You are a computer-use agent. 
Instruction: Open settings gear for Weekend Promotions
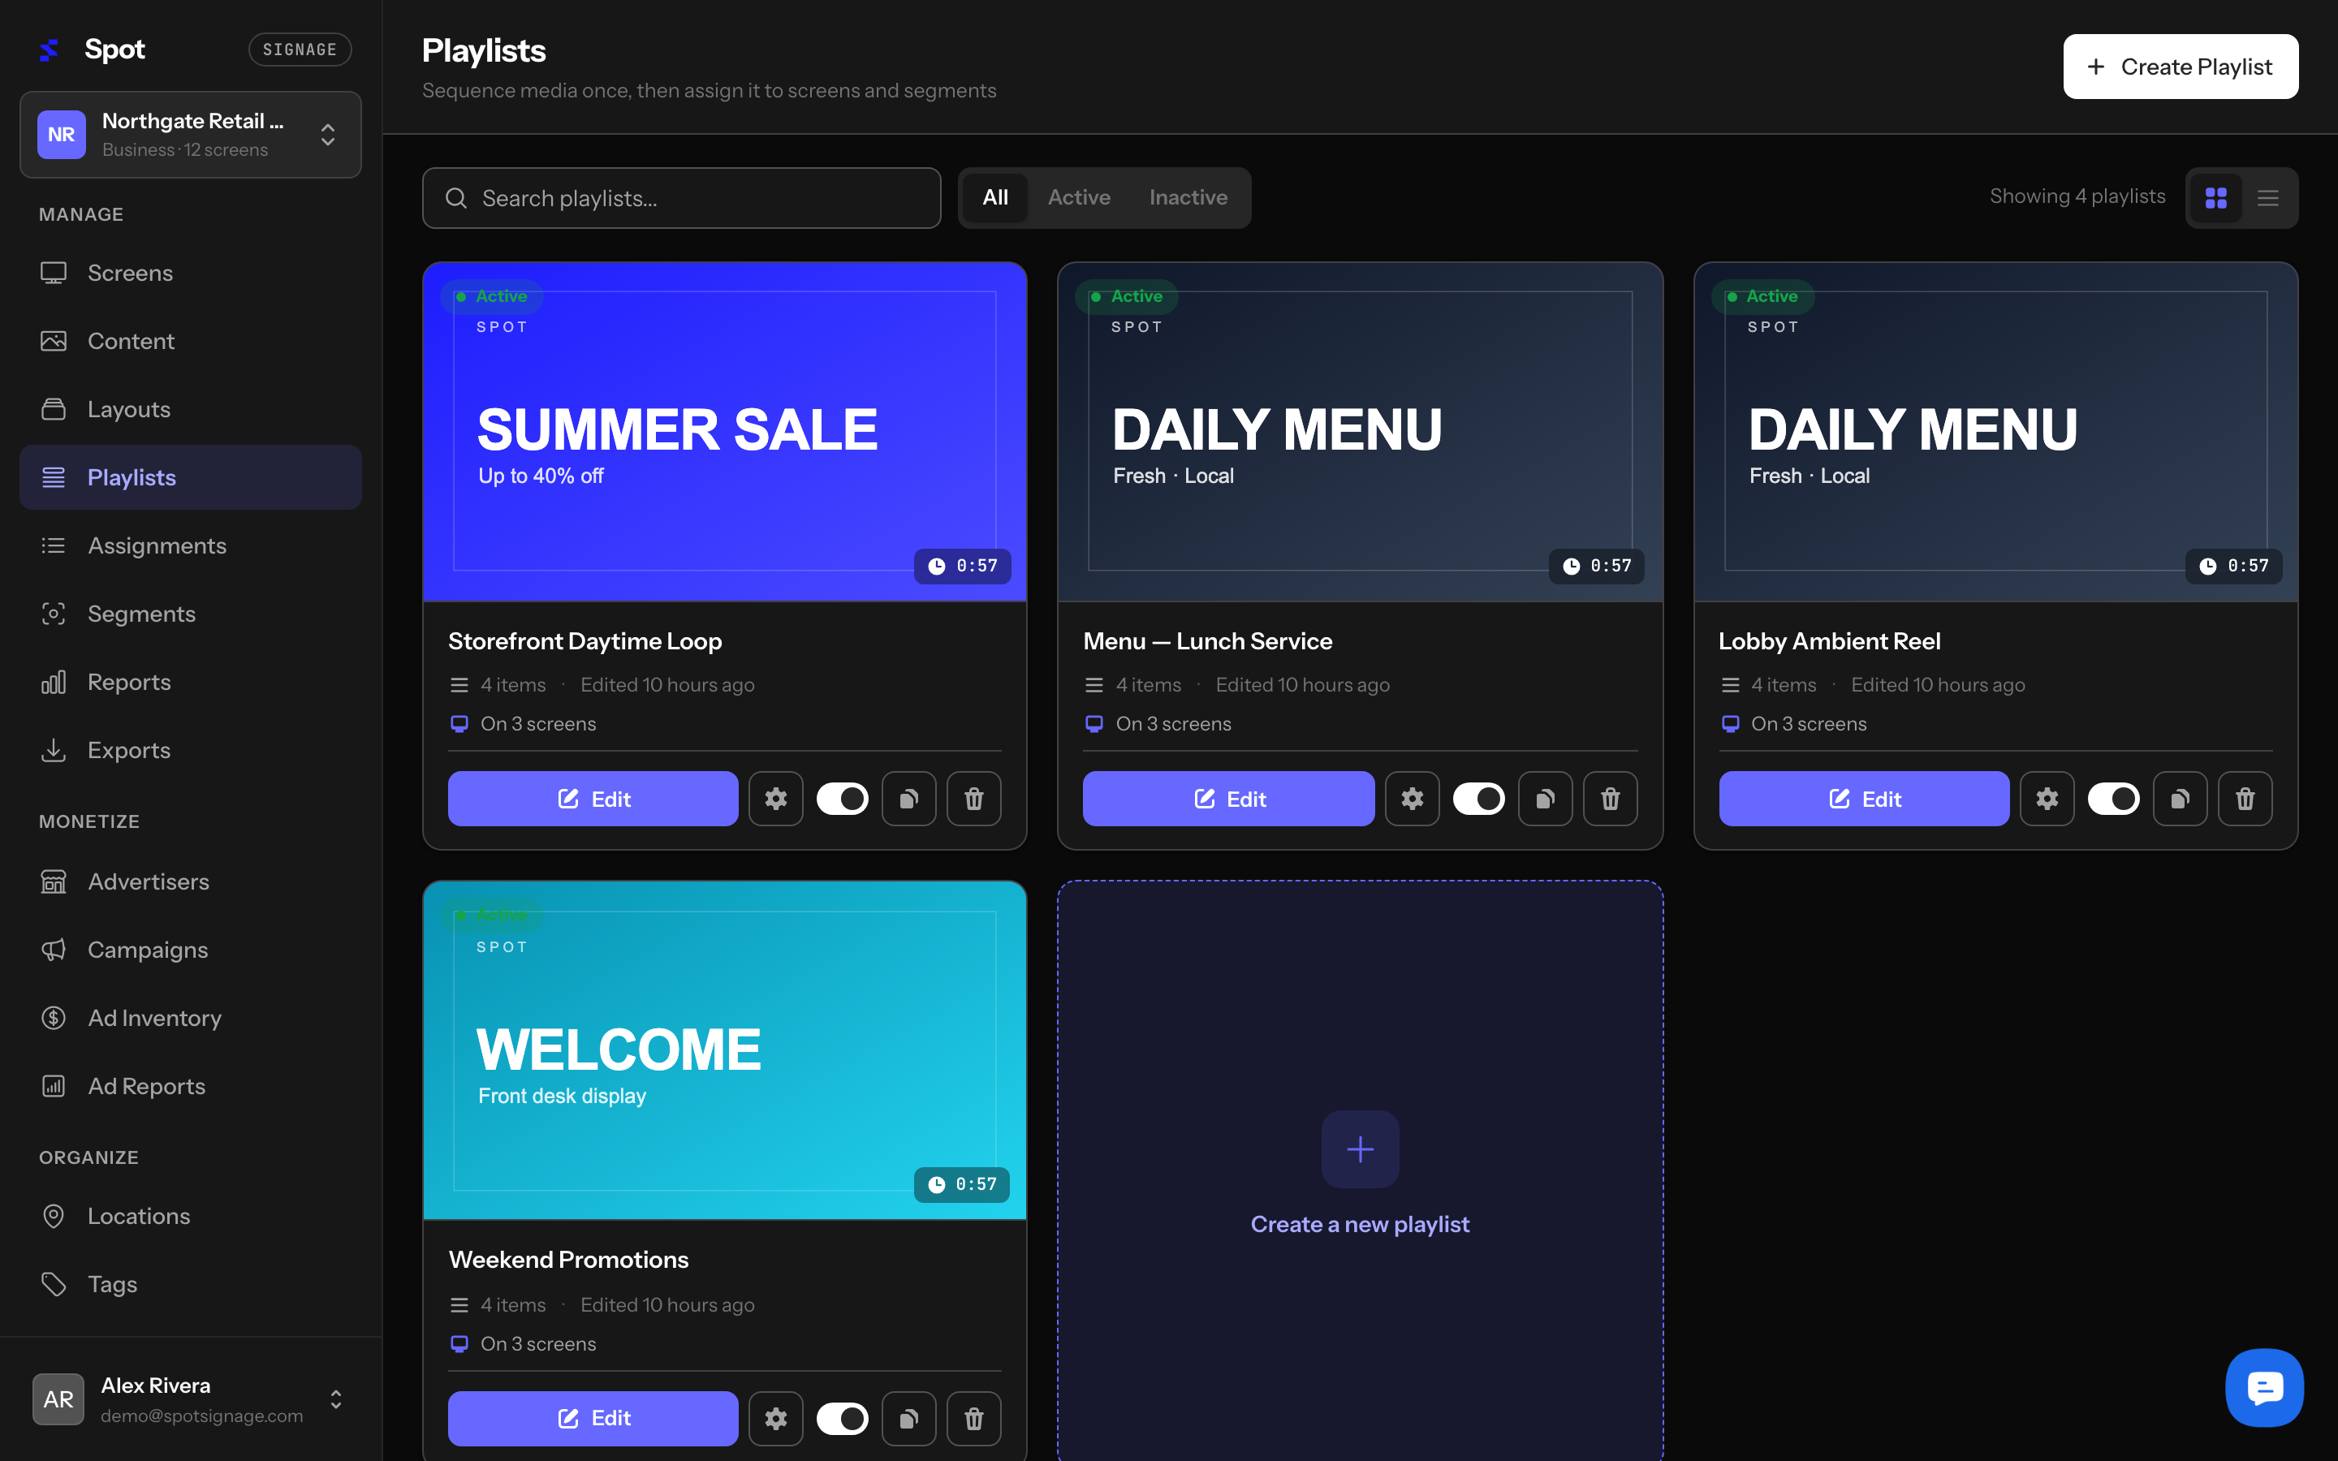776,1417
